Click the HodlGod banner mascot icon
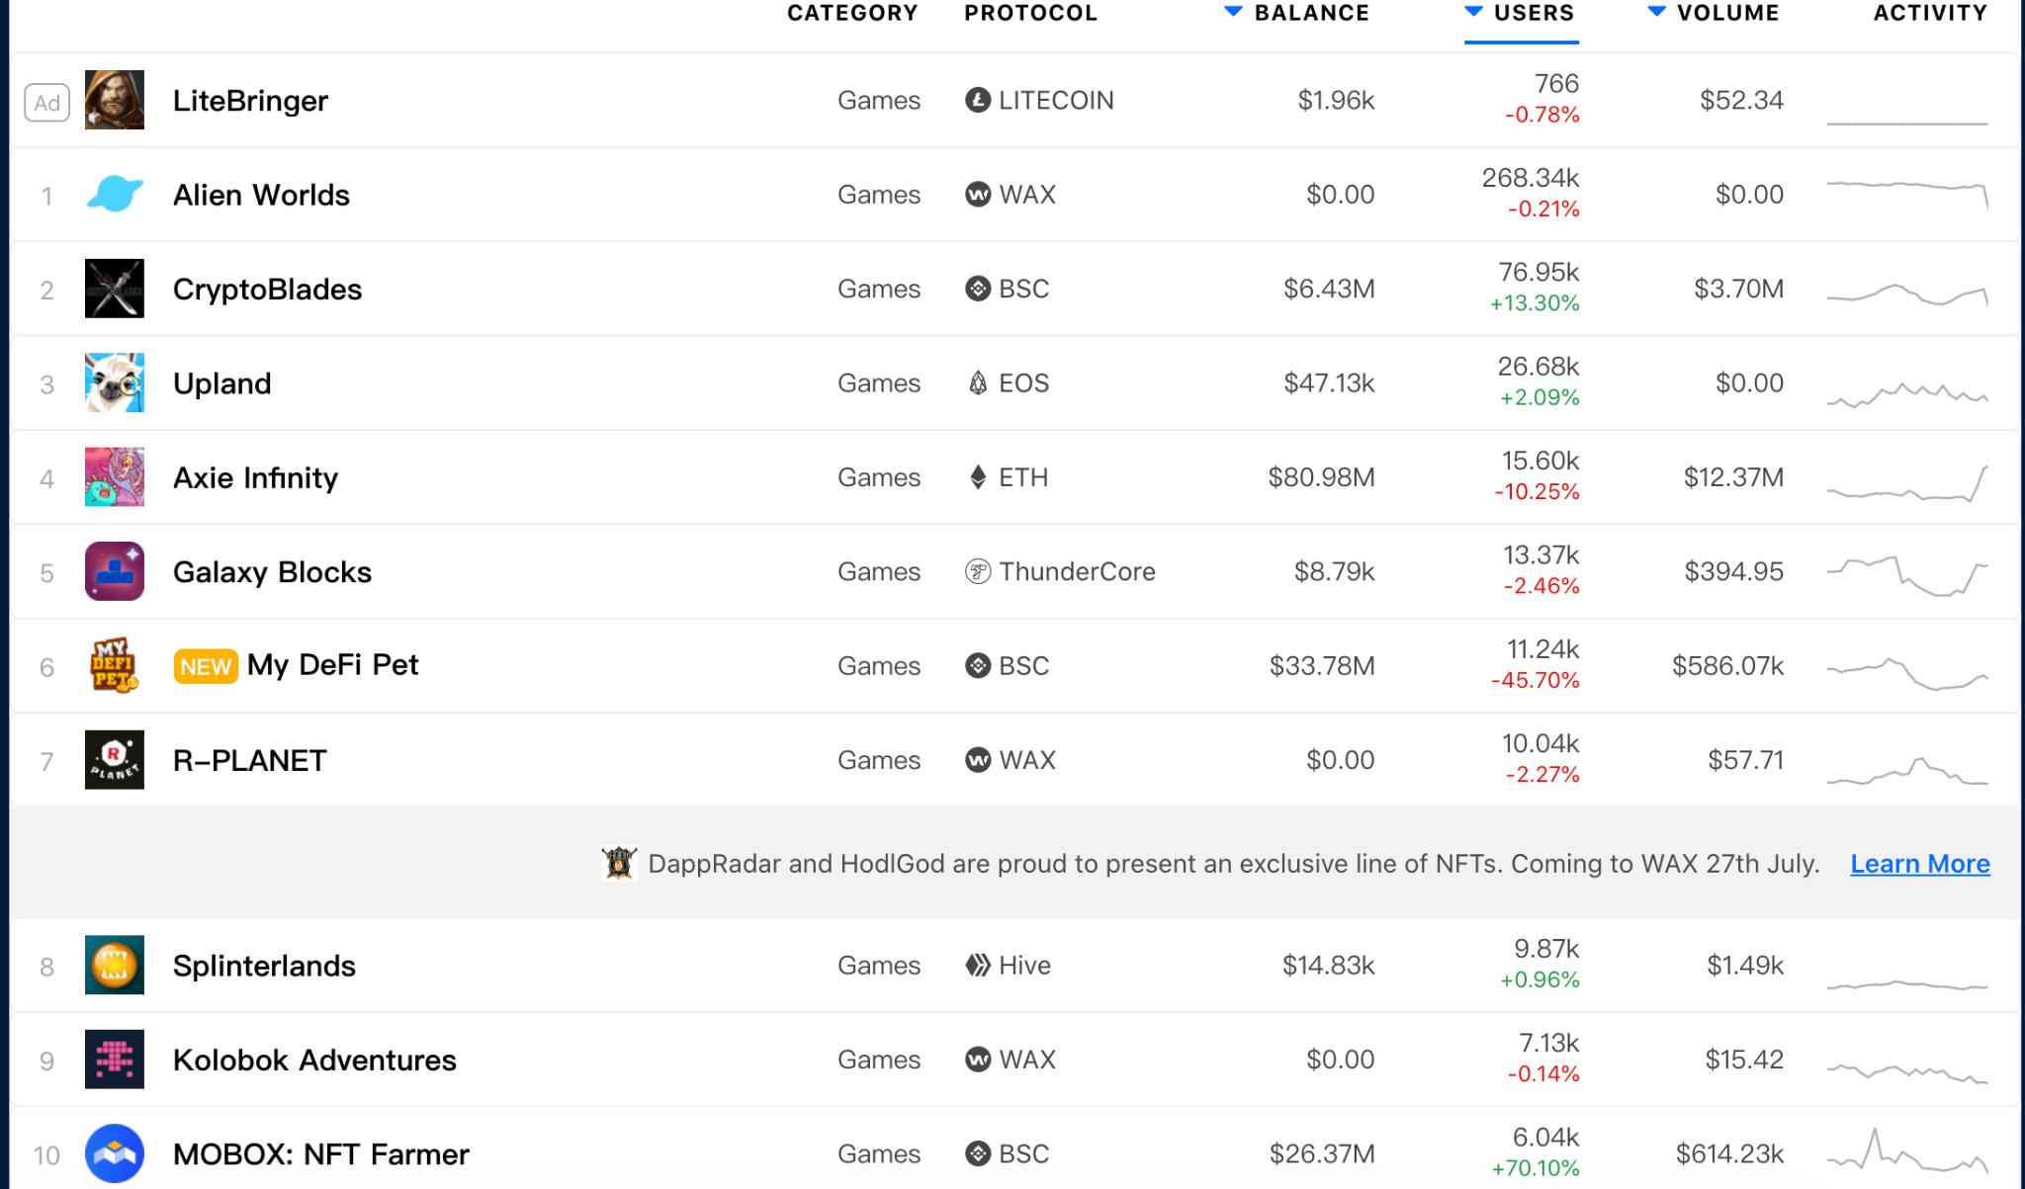Screen dimensions: 2025x1189 619,864
